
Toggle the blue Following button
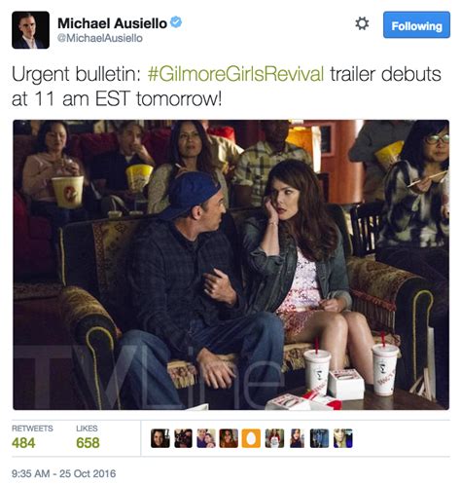tap(416, 25)
